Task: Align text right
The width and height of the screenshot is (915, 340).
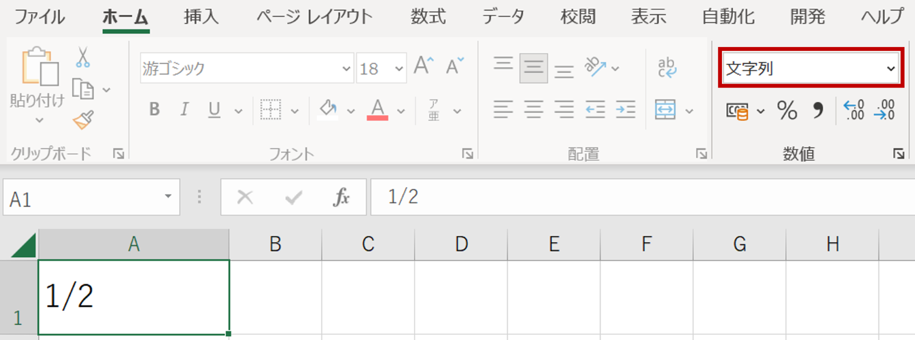Action: coord(564,110)
